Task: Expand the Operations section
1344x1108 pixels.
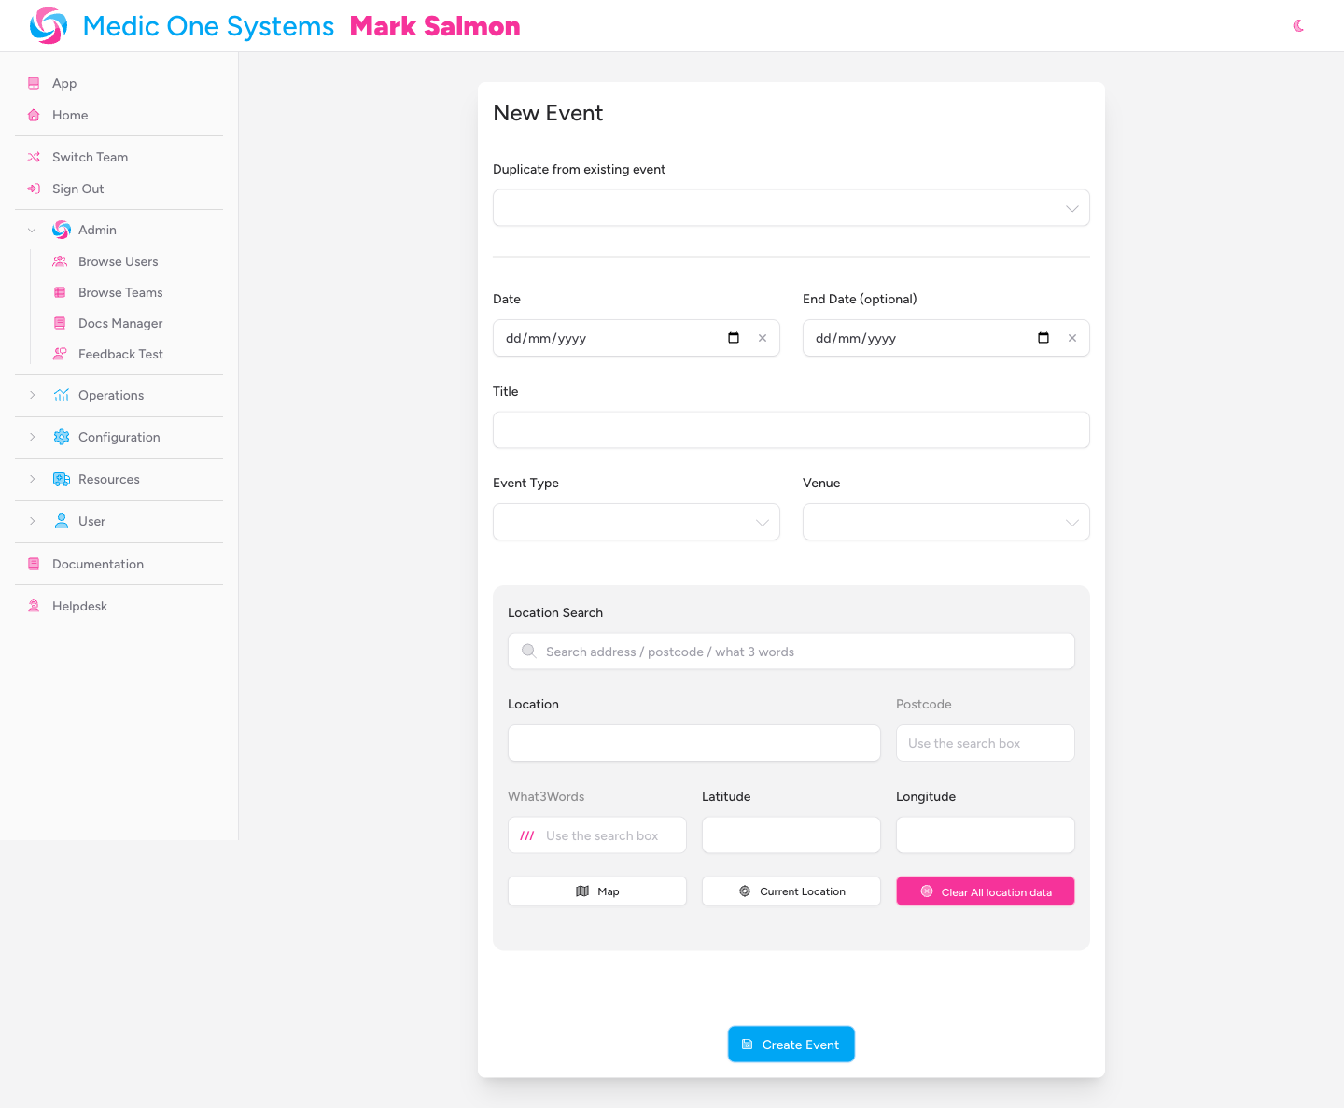Action: 33,395
